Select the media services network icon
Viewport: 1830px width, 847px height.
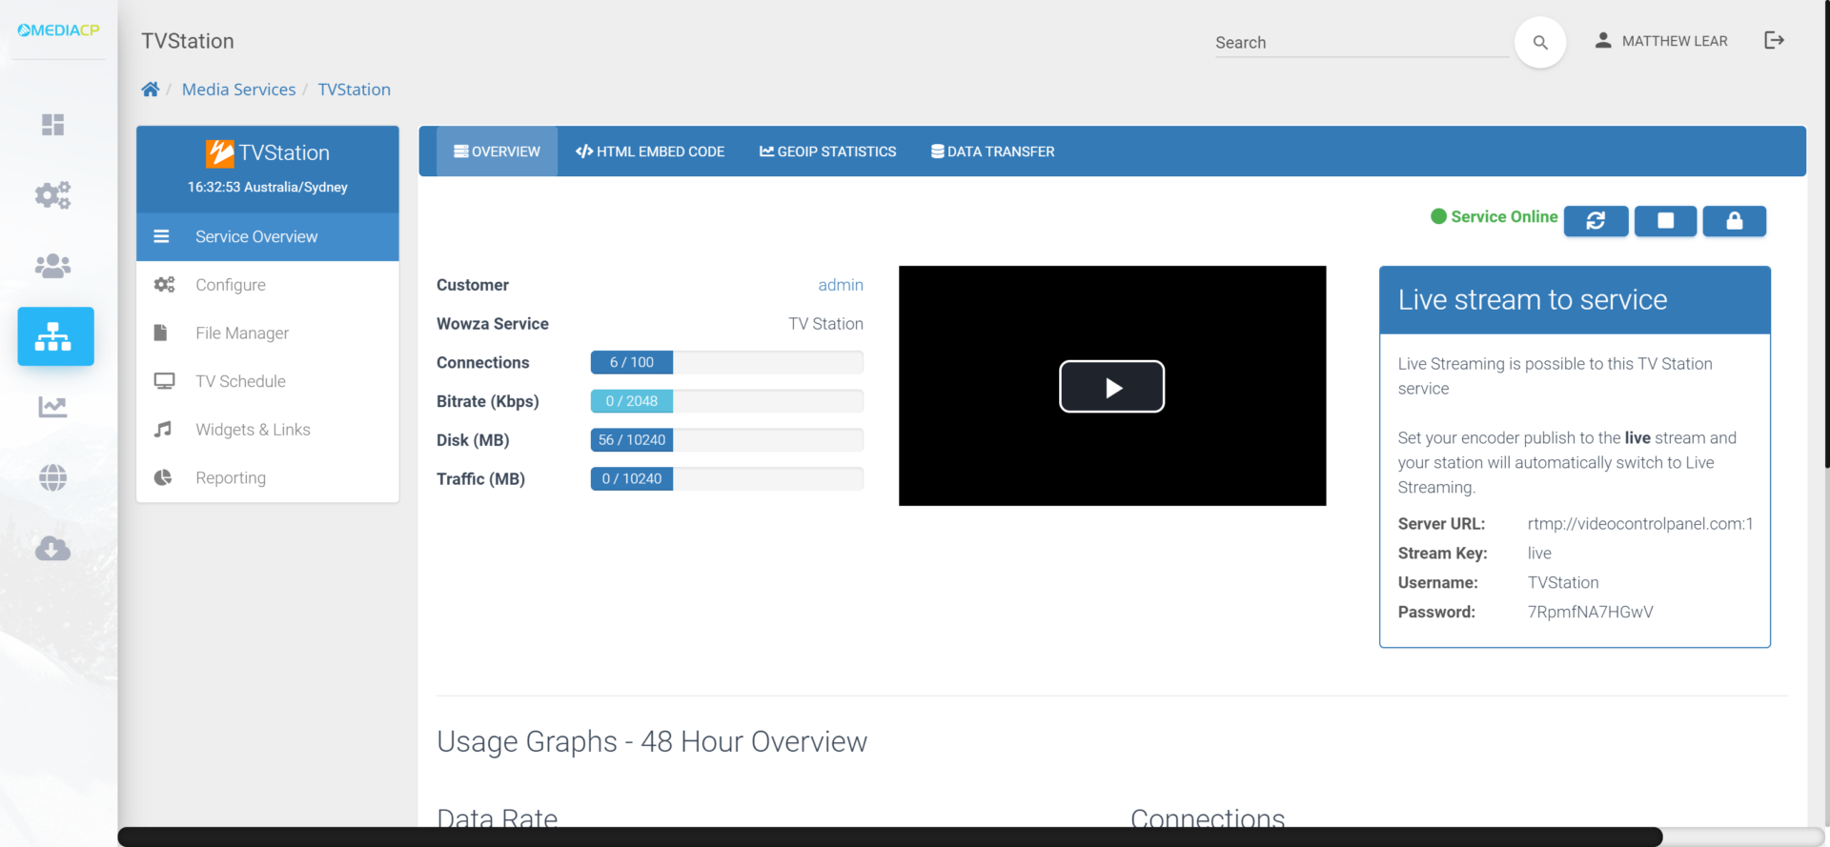click(55, 336)
